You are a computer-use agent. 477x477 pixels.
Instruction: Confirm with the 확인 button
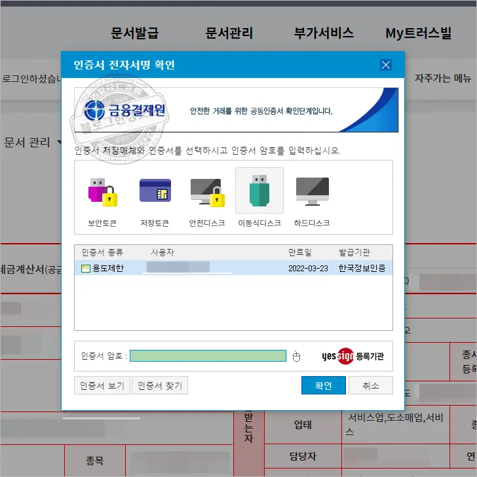[x=324, y=385]
